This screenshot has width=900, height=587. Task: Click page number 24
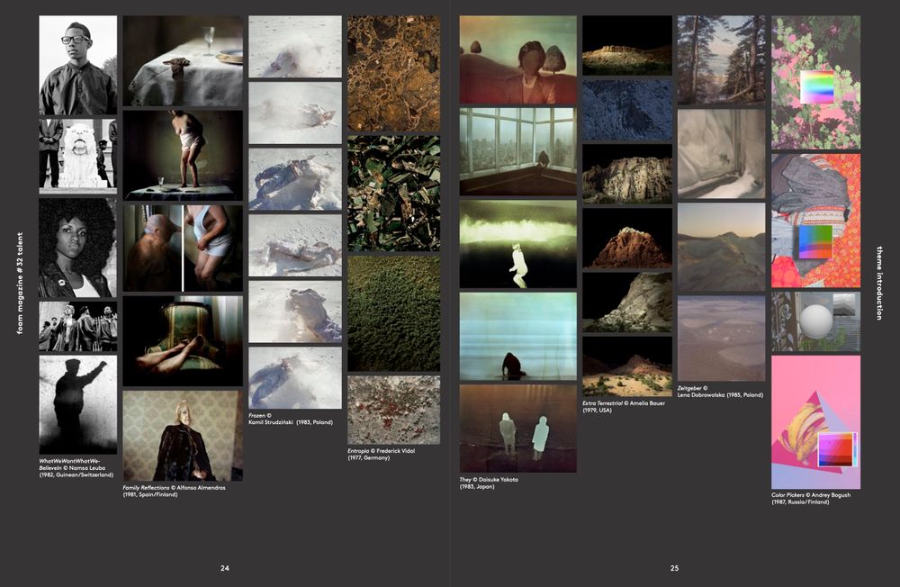[x=225, y=568]
